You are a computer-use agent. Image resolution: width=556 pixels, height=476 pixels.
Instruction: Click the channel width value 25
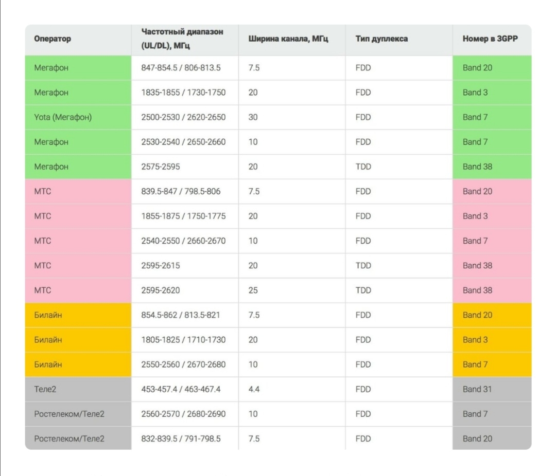253,290
